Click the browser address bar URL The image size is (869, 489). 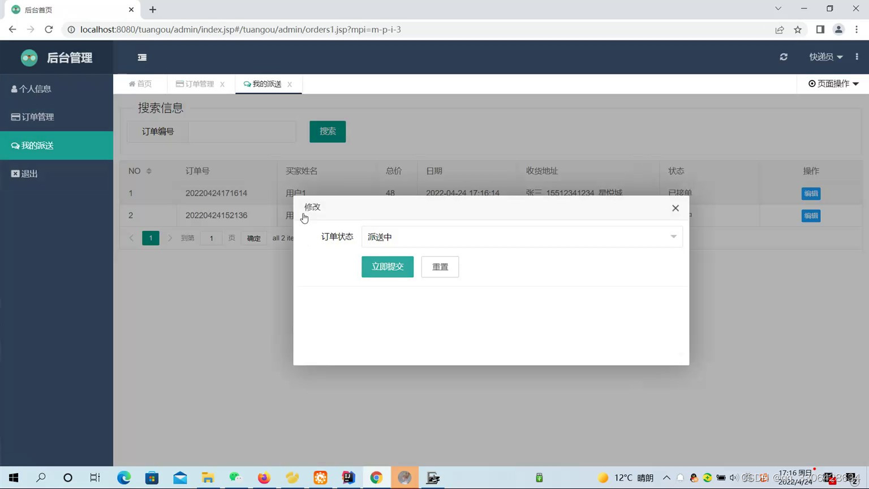(240, 29)
